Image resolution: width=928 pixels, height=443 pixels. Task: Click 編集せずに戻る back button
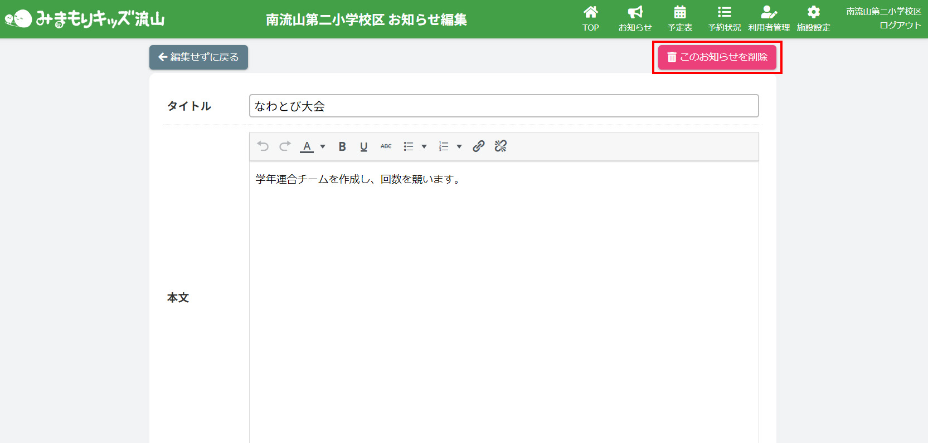(198, 57)
